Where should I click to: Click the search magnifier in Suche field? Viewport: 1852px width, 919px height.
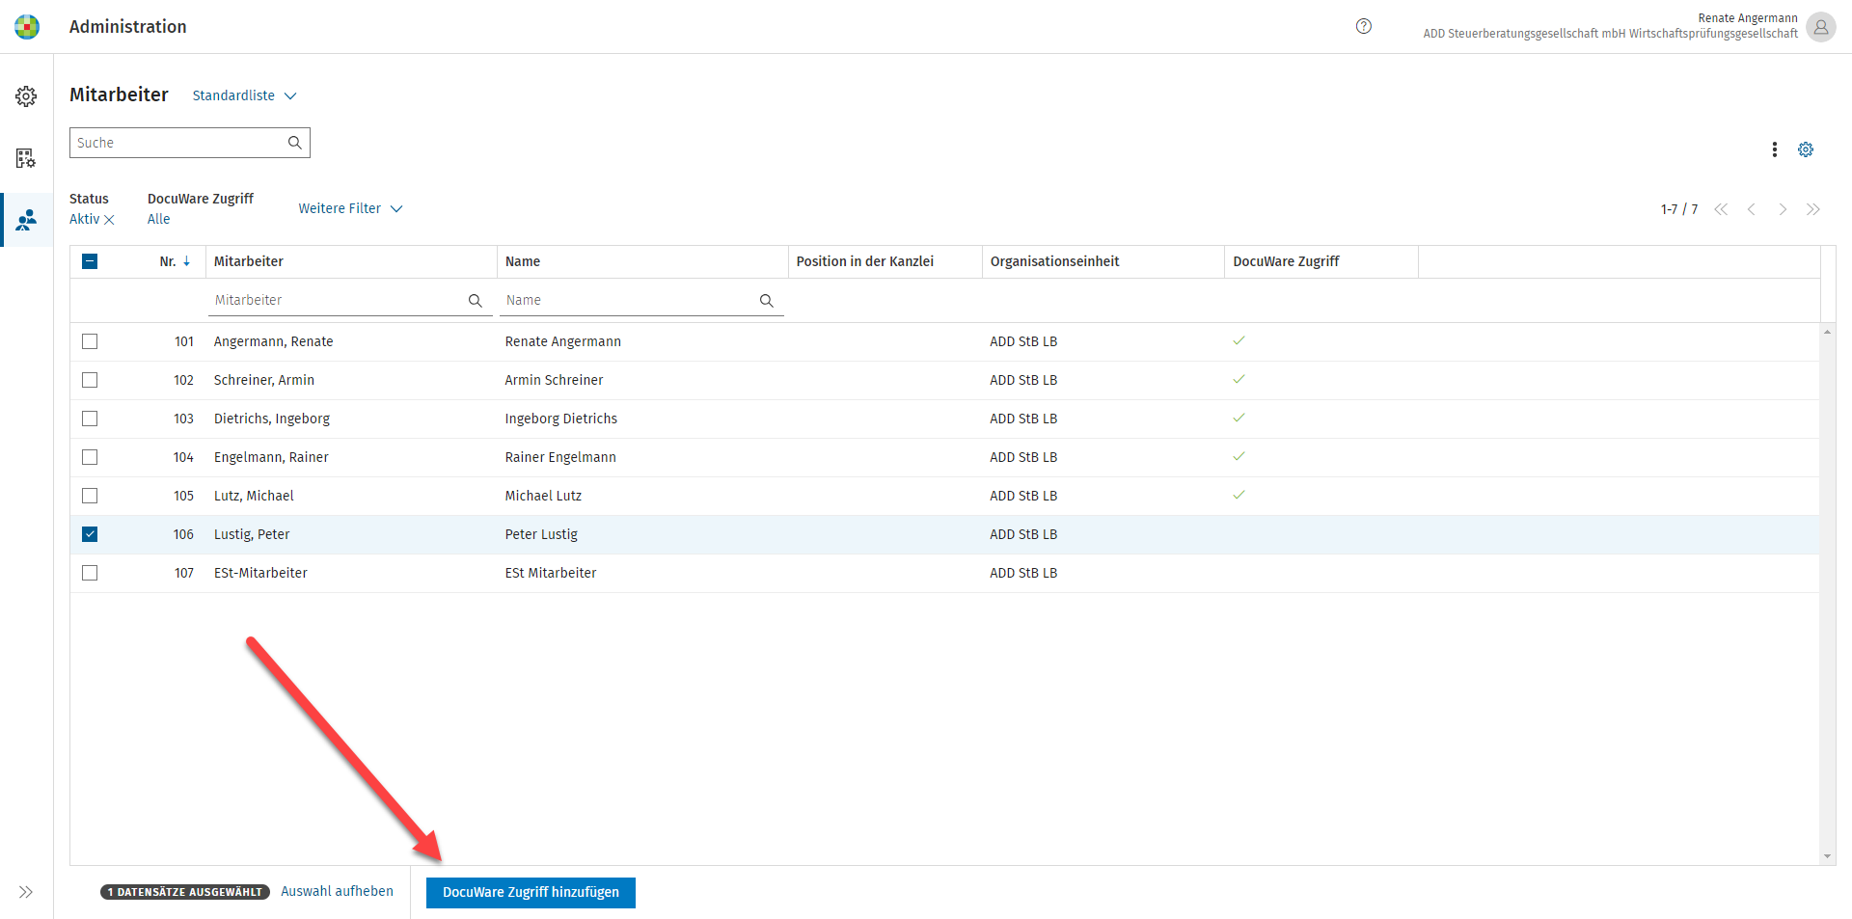pyautogui.click(x=295, y=143)
